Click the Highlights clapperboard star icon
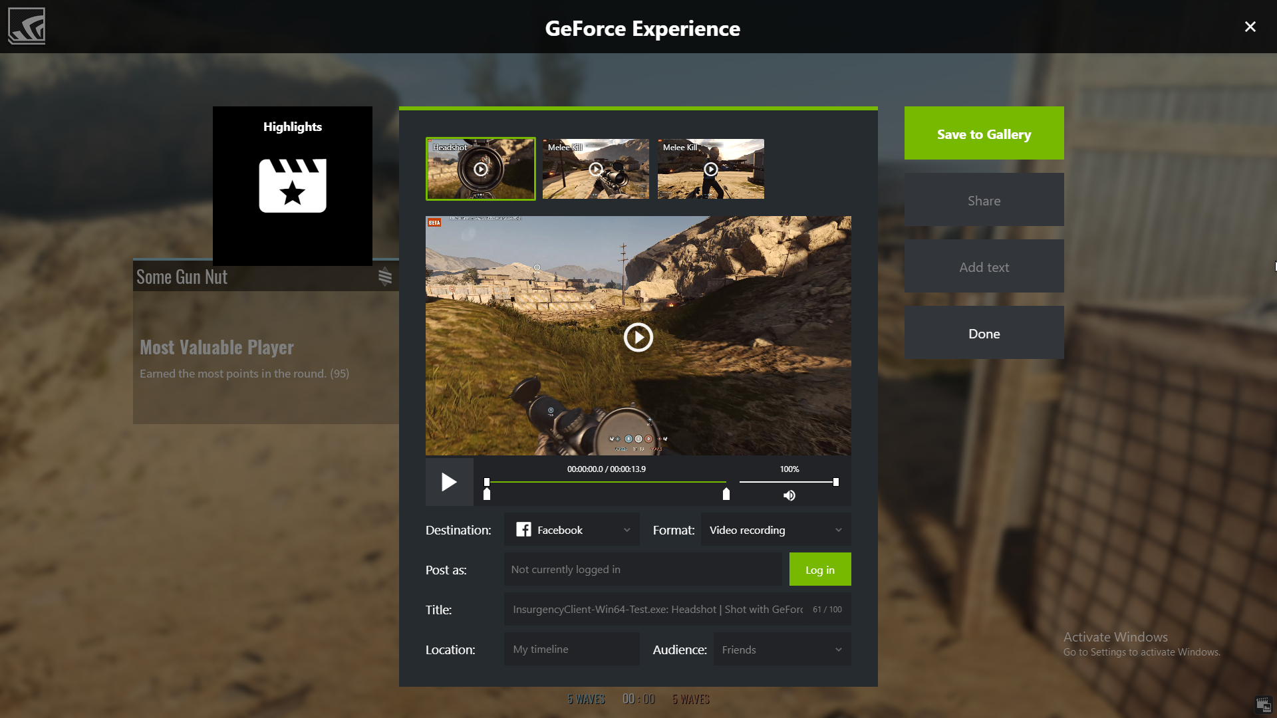The height and width of the screenshot is (718, 1277). (293, 185)
